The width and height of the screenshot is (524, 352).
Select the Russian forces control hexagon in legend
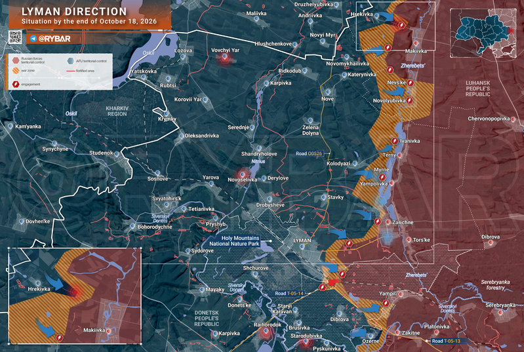[x=16, y=60]
